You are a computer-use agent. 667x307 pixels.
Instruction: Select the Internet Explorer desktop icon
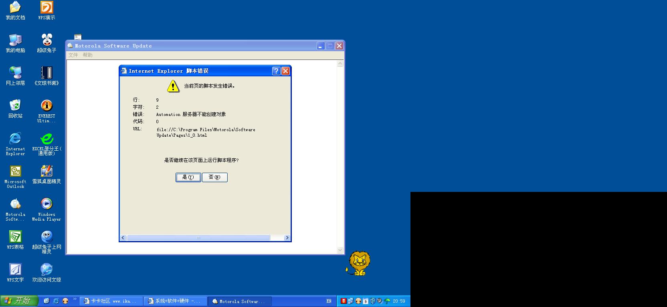(x=15, y=144)
